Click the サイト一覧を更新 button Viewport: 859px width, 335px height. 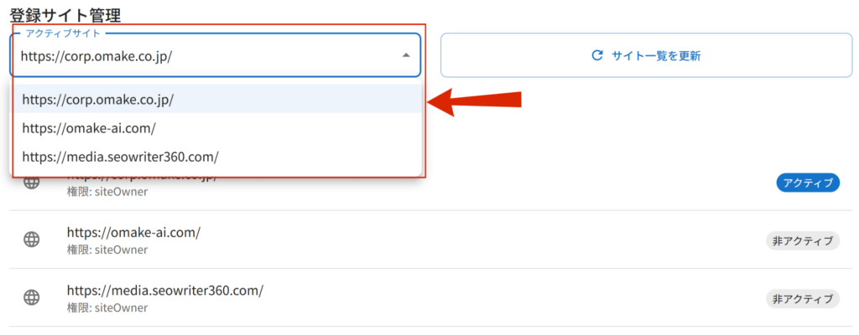tap(647, 55)
